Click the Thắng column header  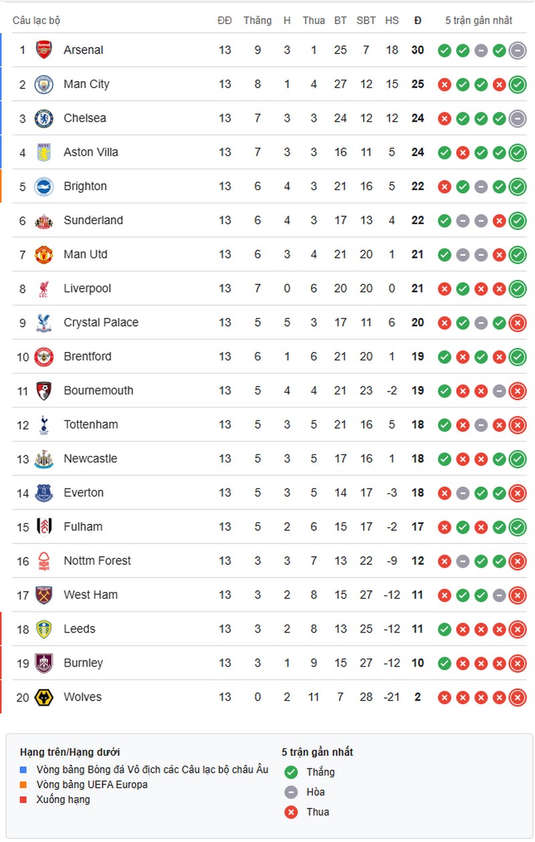(257, 21)
